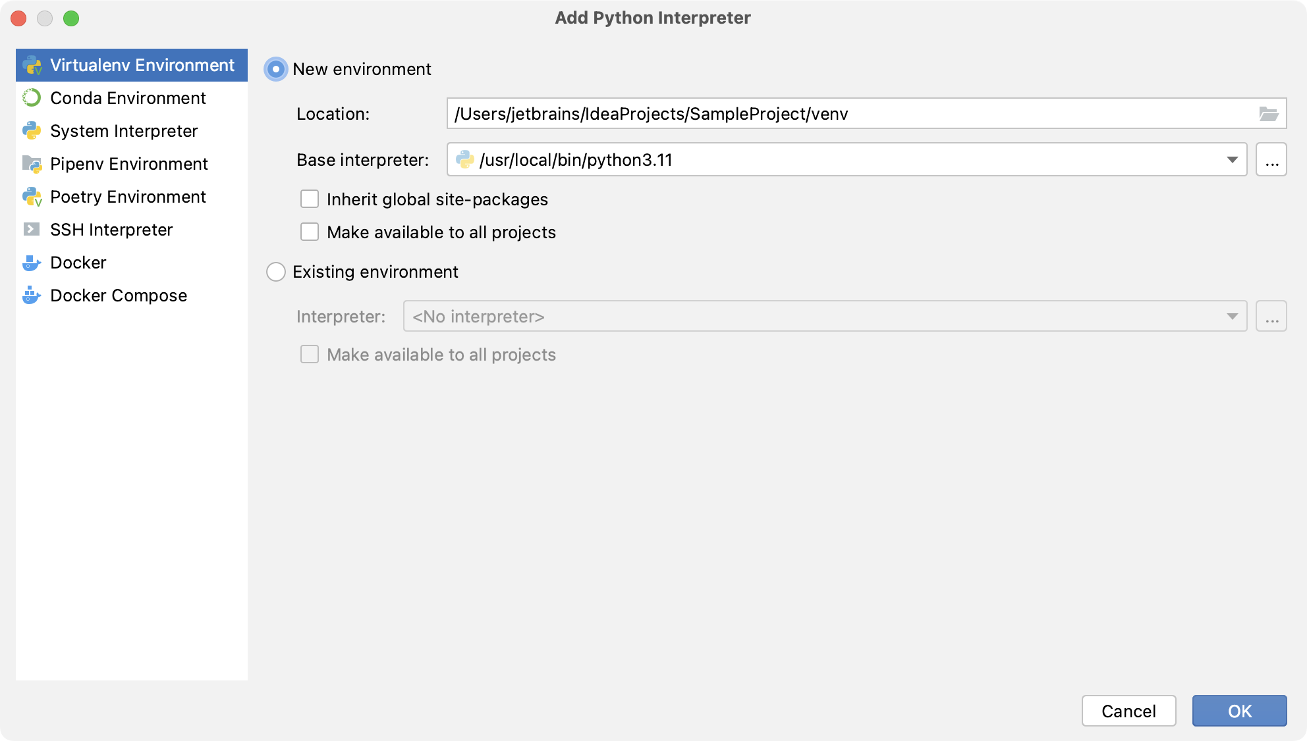
Task: Click the three-dot button for base interpreter
Action: point(1272,160)
